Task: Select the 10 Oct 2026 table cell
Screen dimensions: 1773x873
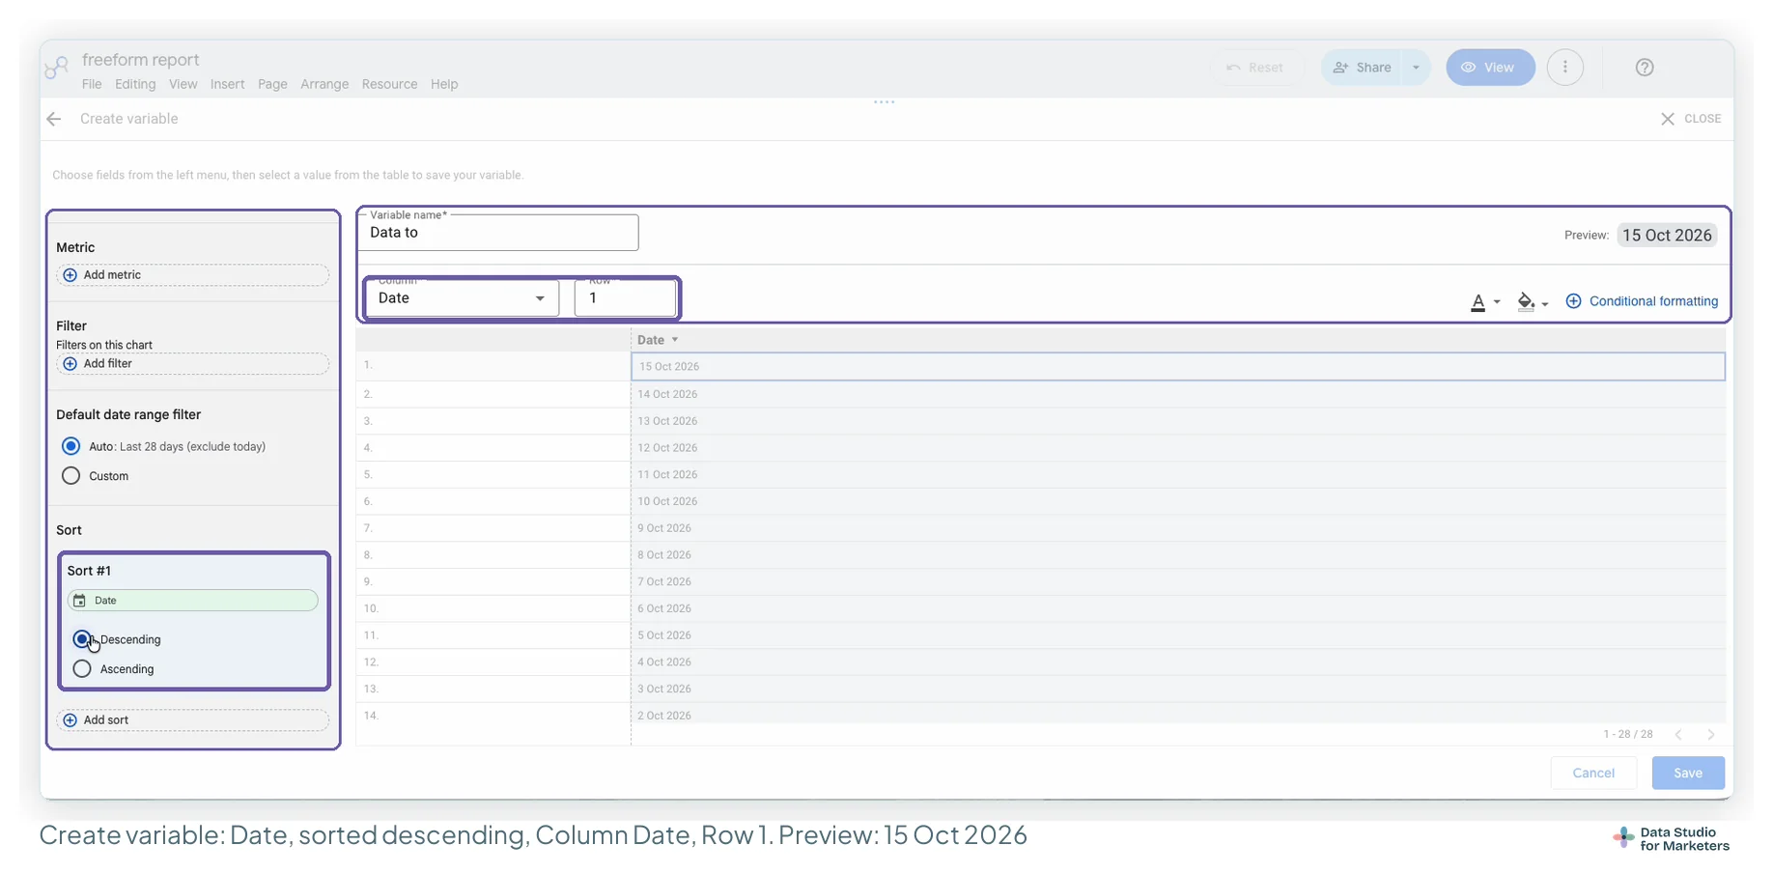Action: pos(1178,501)
